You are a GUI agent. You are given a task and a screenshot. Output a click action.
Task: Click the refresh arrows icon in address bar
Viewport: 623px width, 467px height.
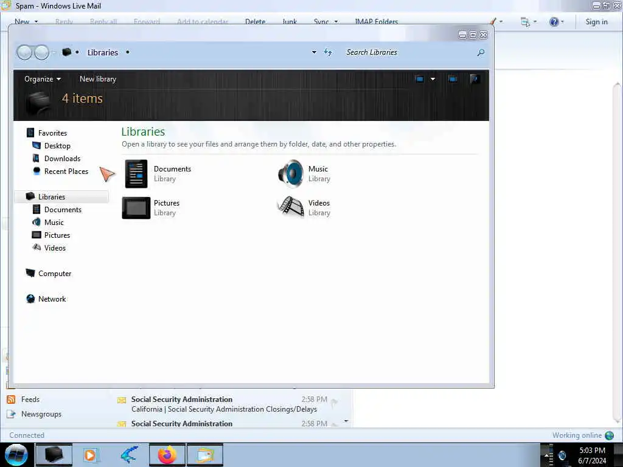(x=328, y=52)
